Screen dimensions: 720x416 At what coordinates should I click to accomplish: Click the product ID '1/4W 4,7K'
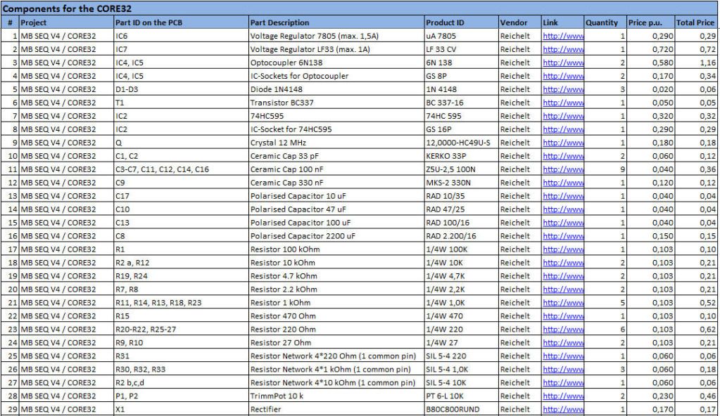coord(462,275)
